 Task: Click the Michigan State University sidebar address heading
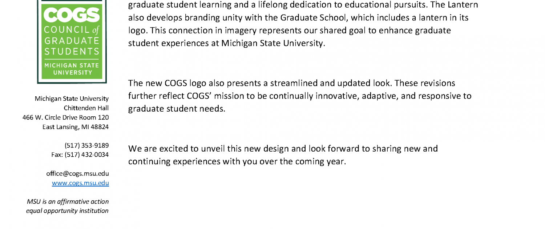[72, 99]
